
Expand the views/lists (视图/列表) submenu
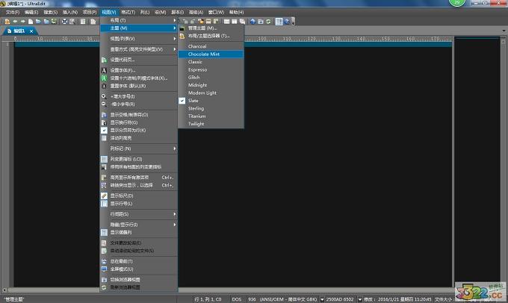(x=139, y=39)
